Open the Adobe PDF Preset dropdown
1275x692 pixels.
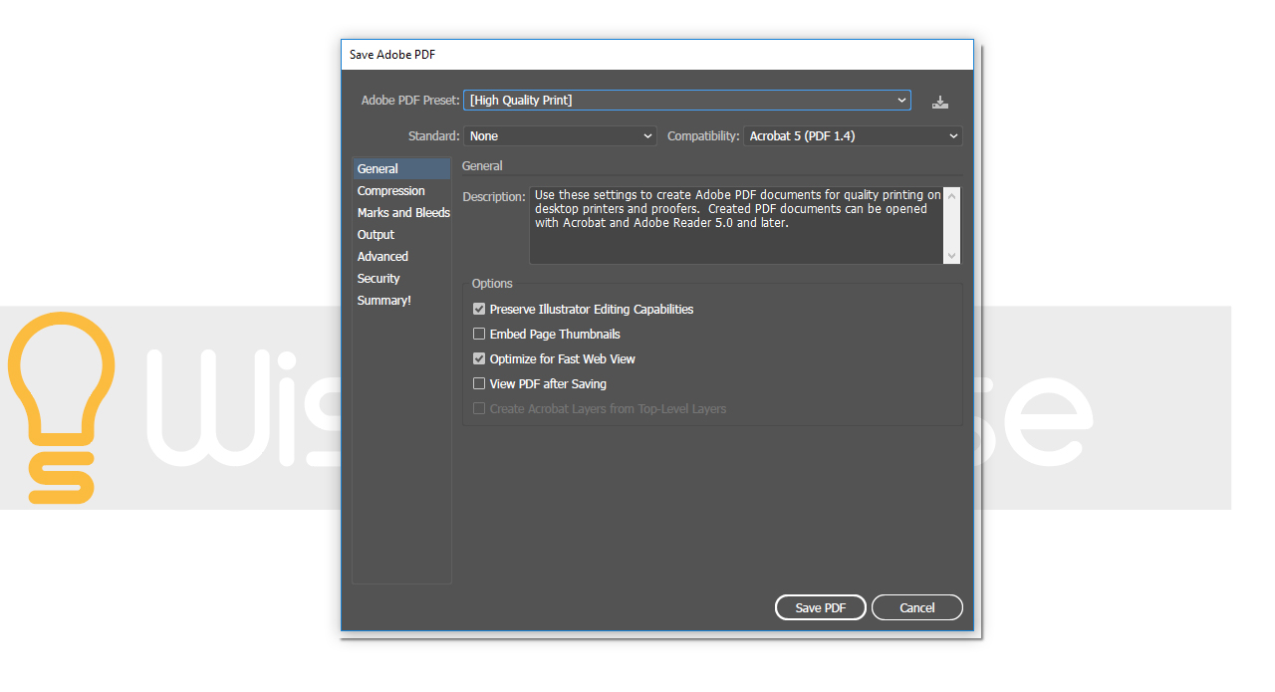tap(687, 101)
